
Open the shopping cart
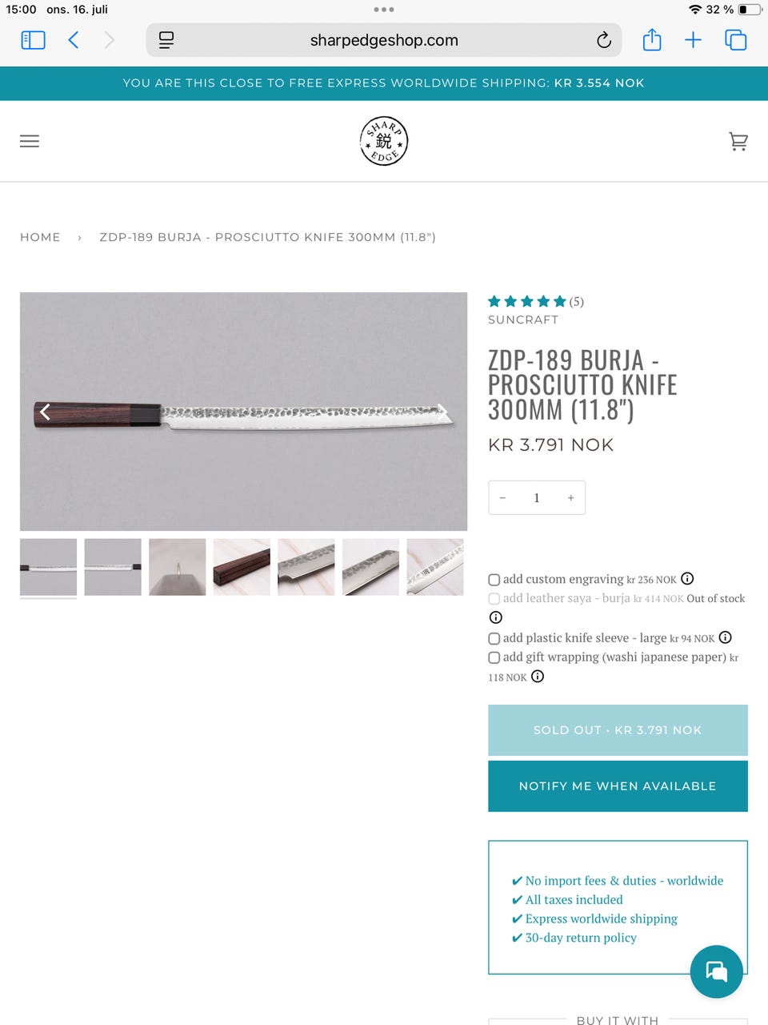(738, 142)
